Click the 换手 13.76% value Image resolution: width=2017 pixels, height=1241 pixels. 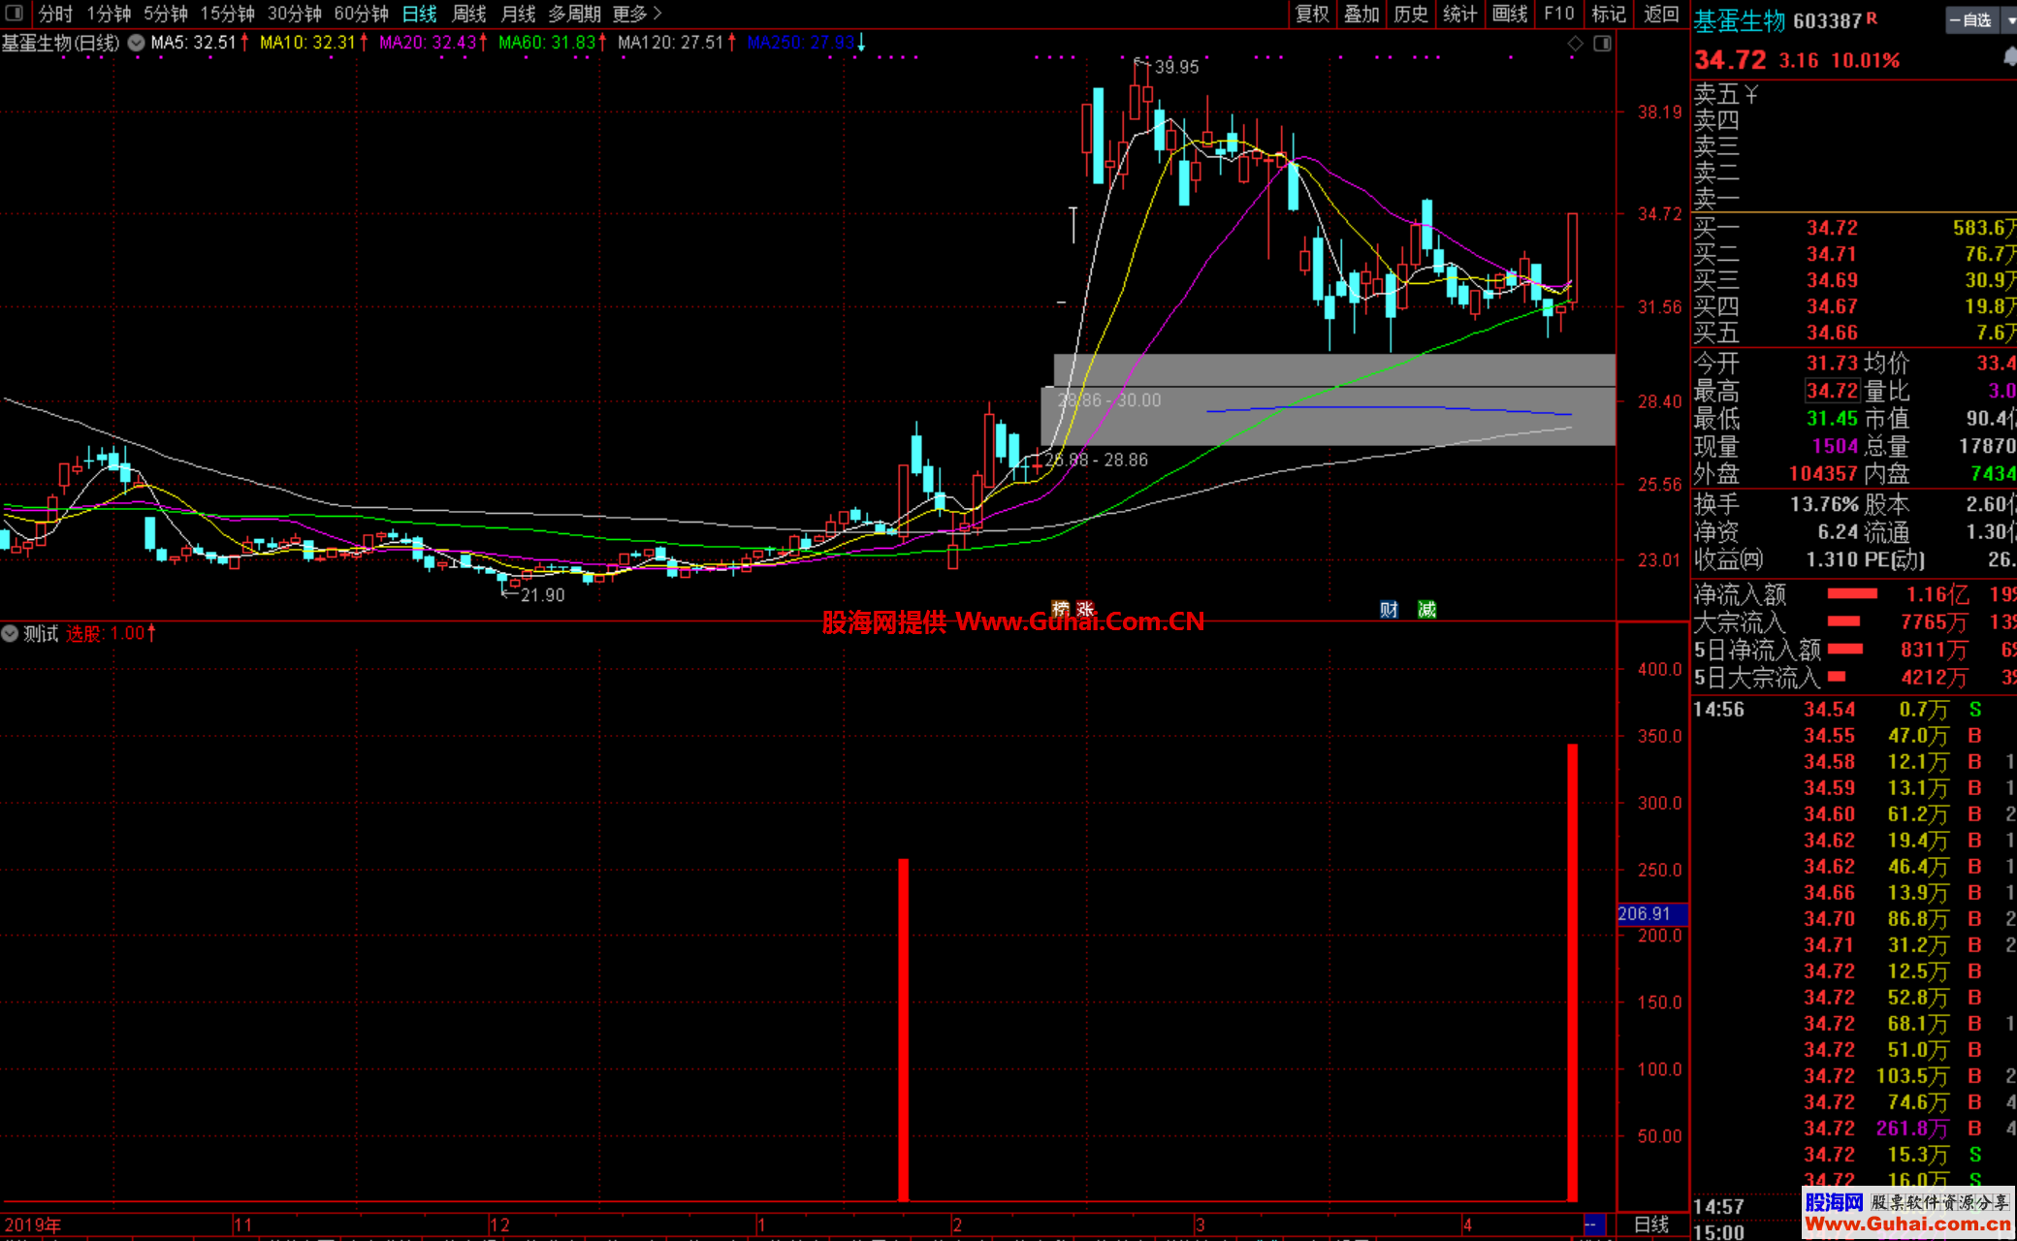1824,504
